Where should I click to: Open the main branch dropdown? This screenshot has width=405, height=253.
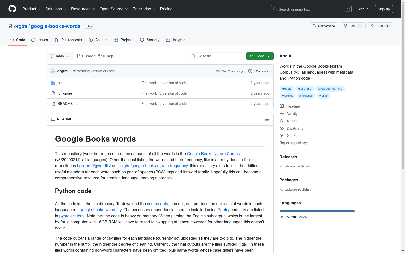click(60, 56)
